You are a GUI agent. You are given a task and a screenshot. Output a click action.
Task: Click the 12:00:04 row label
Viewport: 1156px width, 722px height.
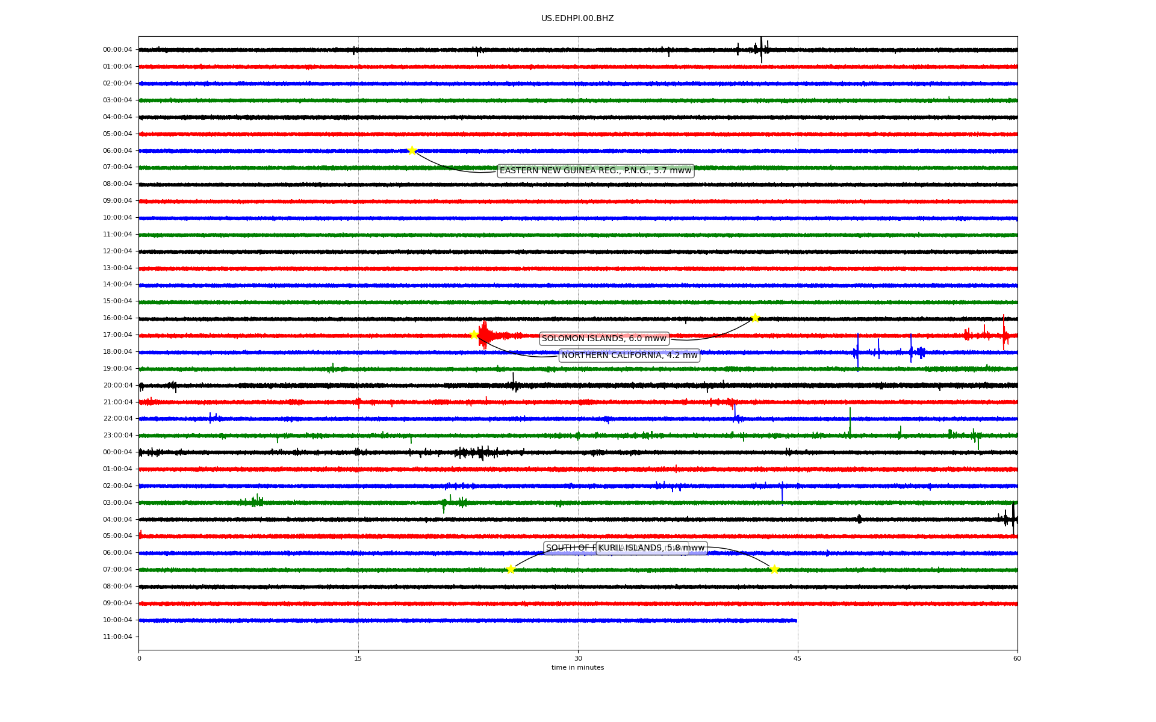[117, 251]
